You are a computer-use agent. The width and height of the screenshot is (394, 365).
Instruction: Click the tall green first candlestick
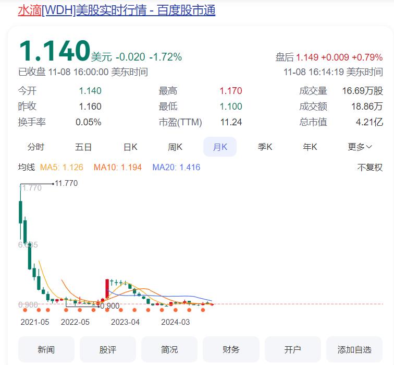(21, 212)
